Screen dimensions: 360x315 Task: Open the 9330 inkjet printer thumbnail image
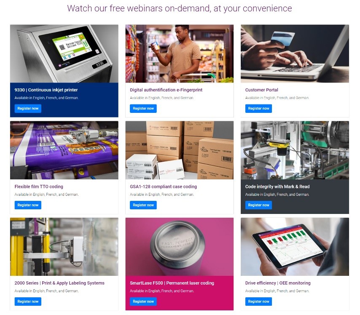tap(64, 53)
